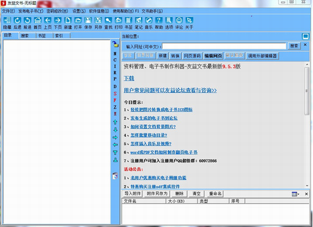The image size is (313, 227).
Task: Open the 发布电子书 menu
Action: point(31,11)
